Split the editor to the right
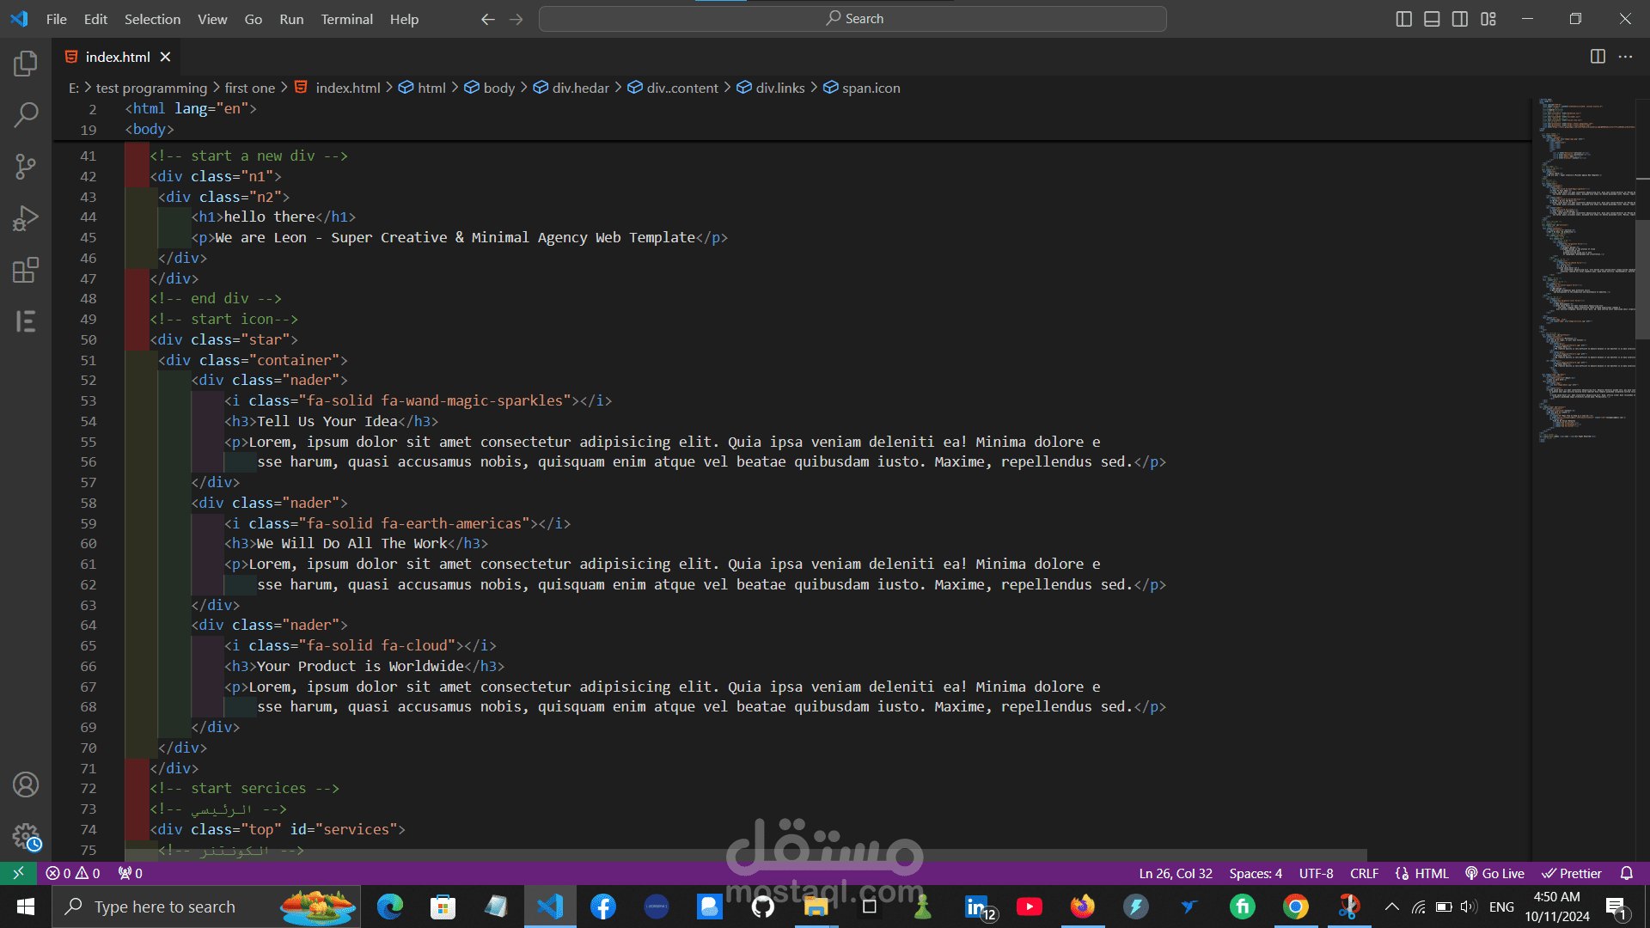 pos(1598,57)
